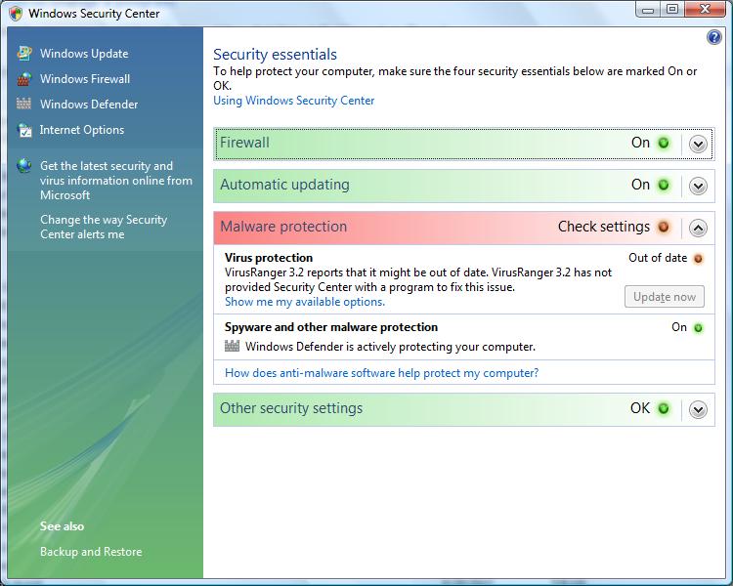Screen dimensions: 733x586
Task: Click the Firewall section header bar
Action: pos(463,144)
